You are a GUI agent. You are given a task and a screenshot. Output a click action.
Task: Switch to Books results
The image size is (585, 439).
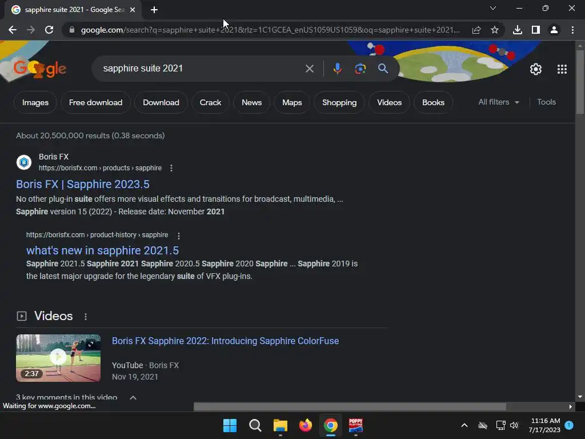tap(433, 102)
